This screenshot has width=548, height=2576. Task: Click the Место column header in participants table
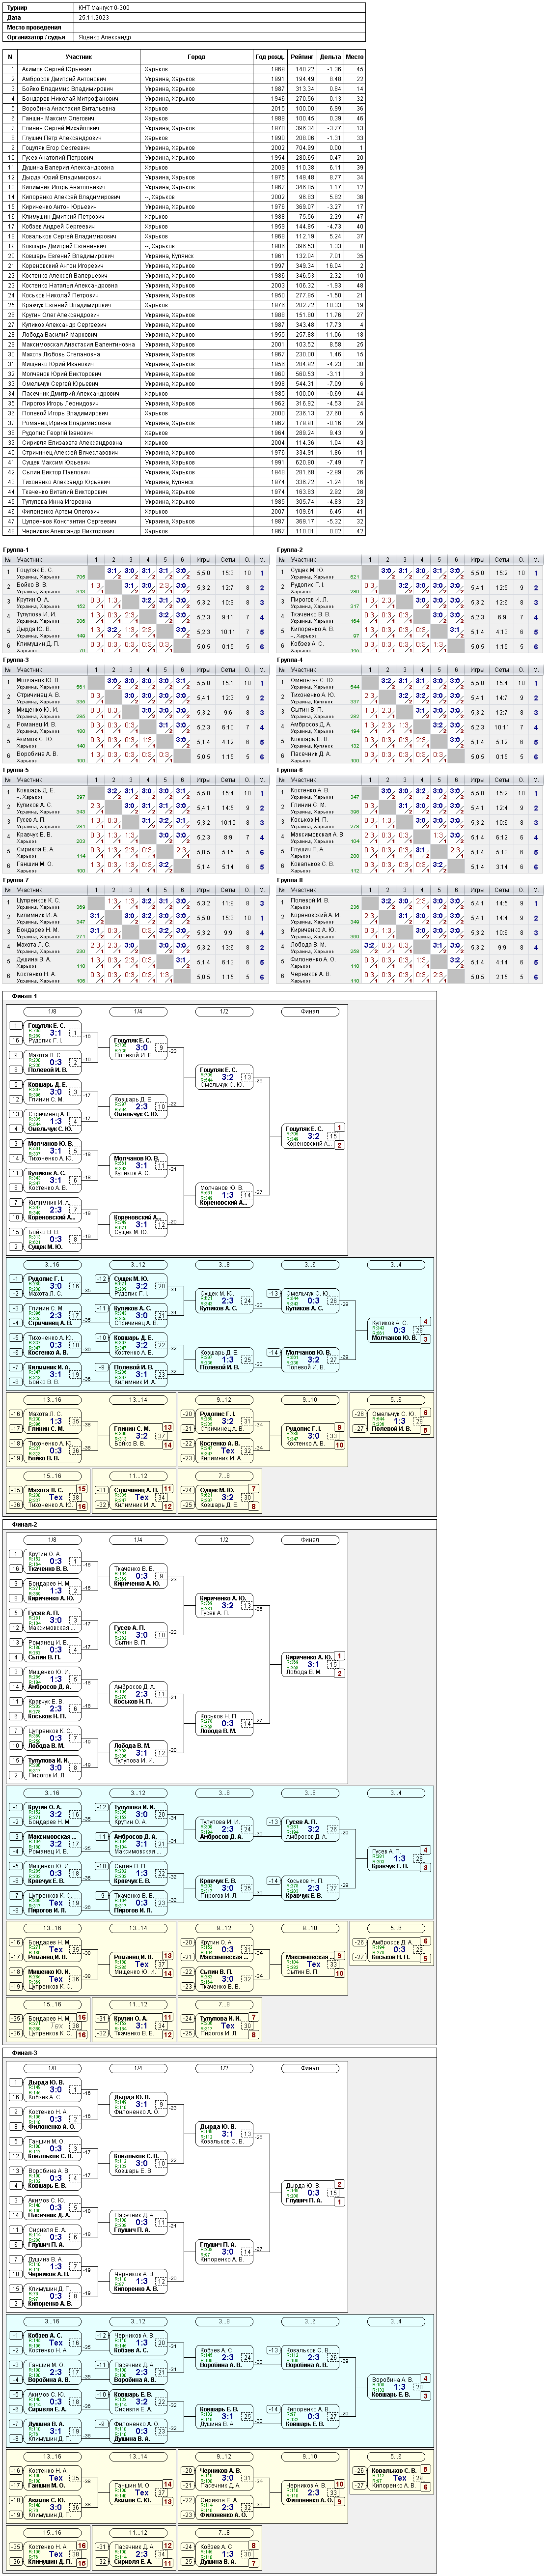(x=355, y=56)
